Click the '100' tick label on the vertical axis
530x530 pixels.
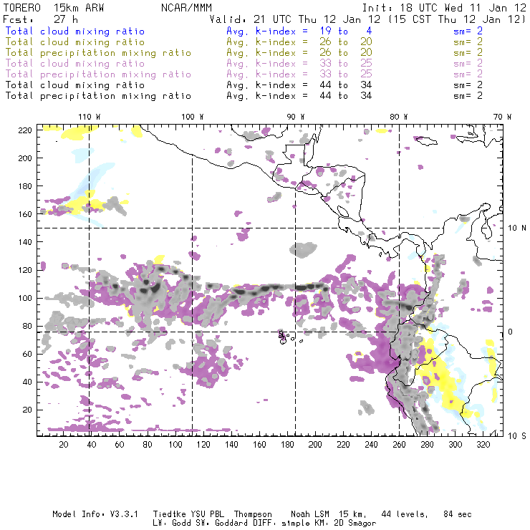point(25,298)
